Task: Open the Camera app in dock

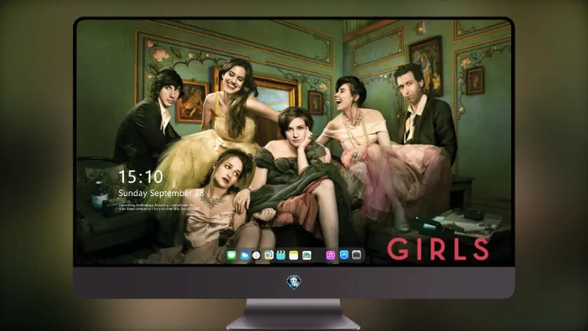Action: [357, 255]
